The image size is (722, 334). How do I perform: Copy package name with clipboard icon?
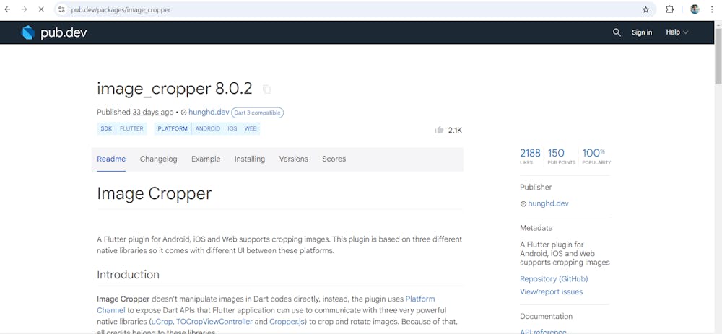pos(266,89)
